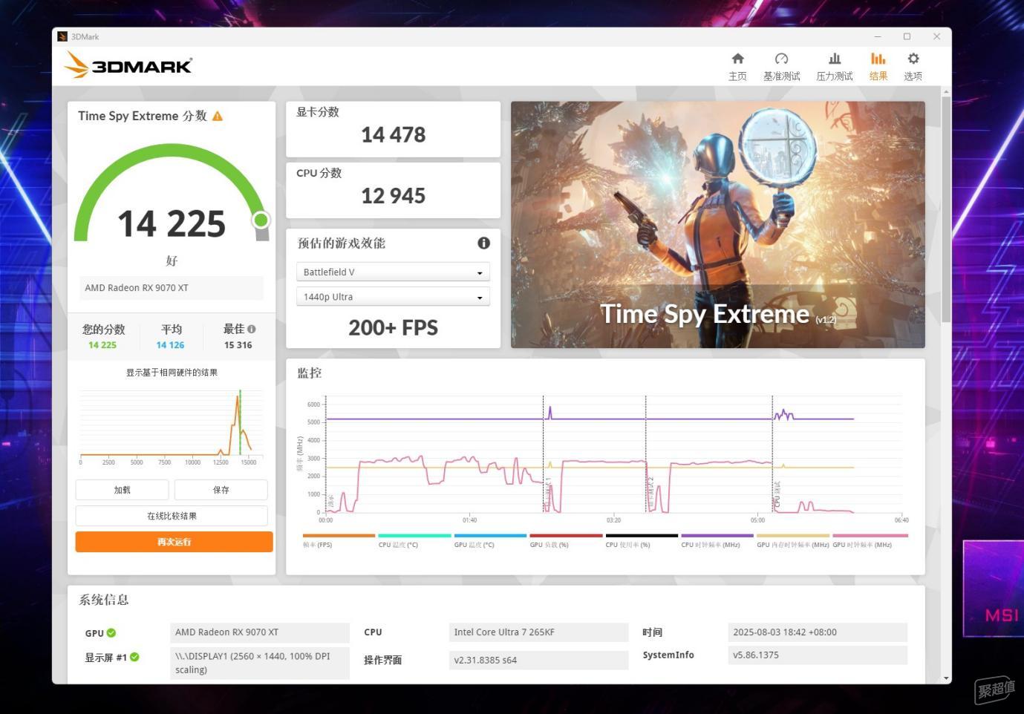
Task: Click the system info GPU value AMD Radeon RX 9070 XT
Action: 259,632
